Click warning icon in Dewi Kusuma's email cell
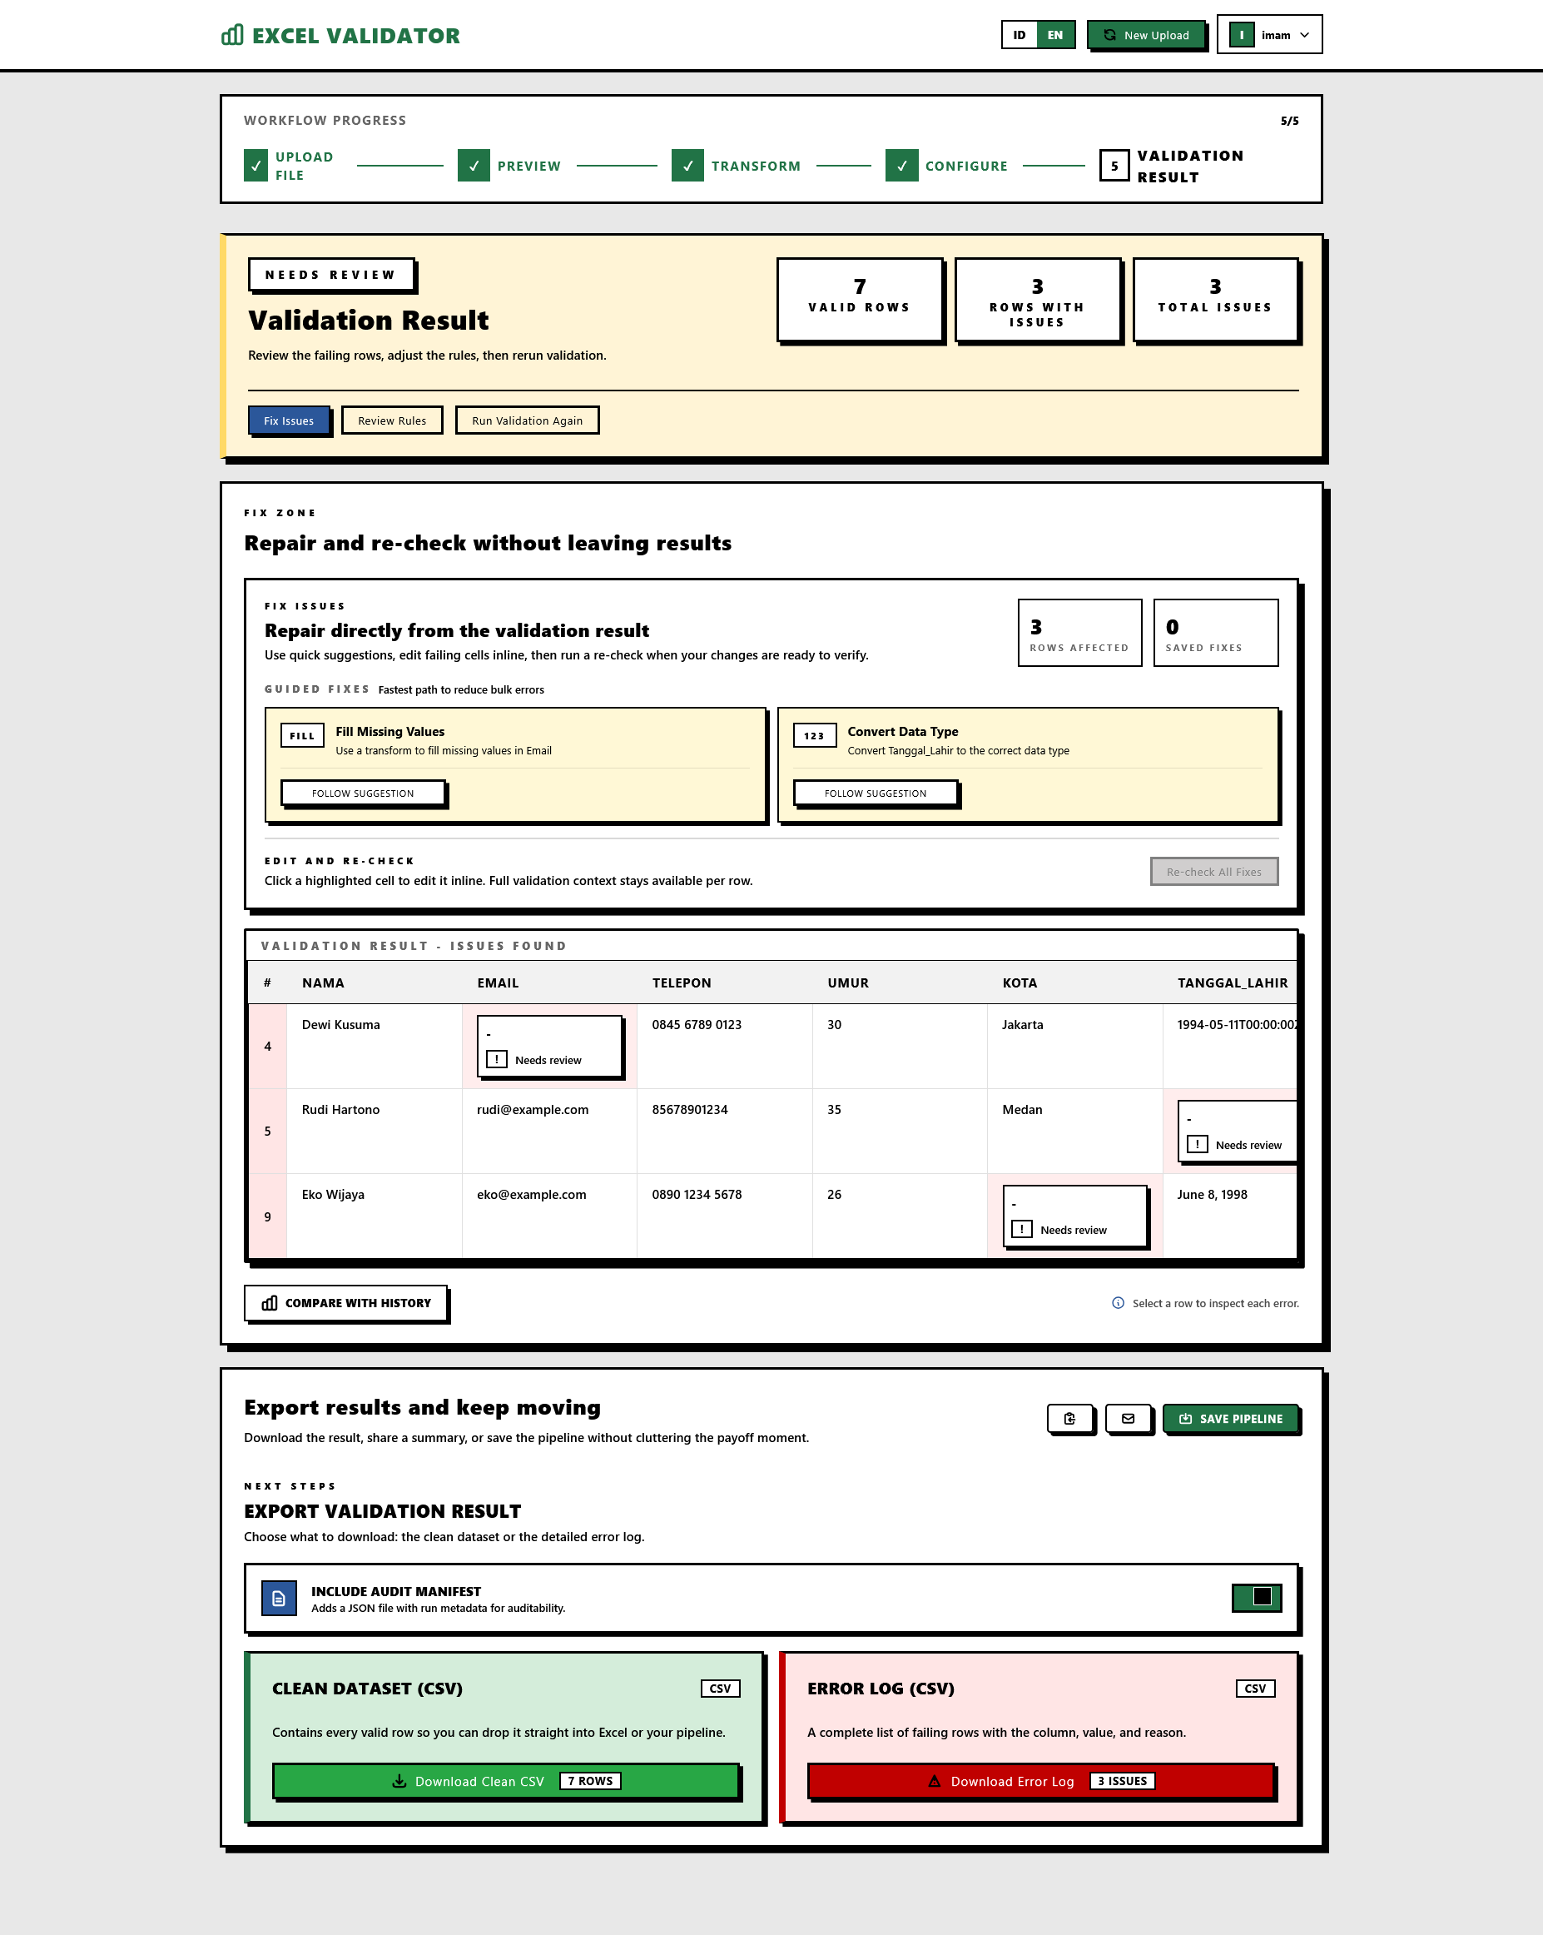The width and height of the screenshot is (1543, 1935). (496, 1060)
